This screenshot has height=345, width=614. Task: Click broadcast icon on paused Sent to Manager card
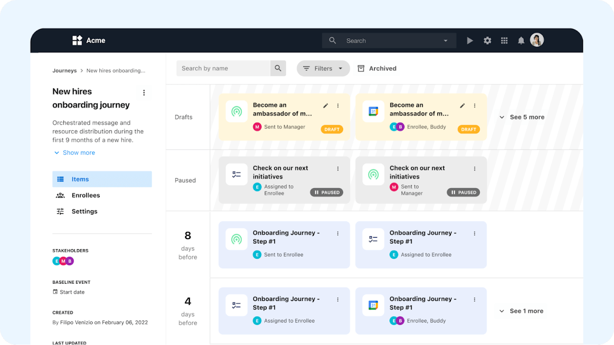pos(373,175)
